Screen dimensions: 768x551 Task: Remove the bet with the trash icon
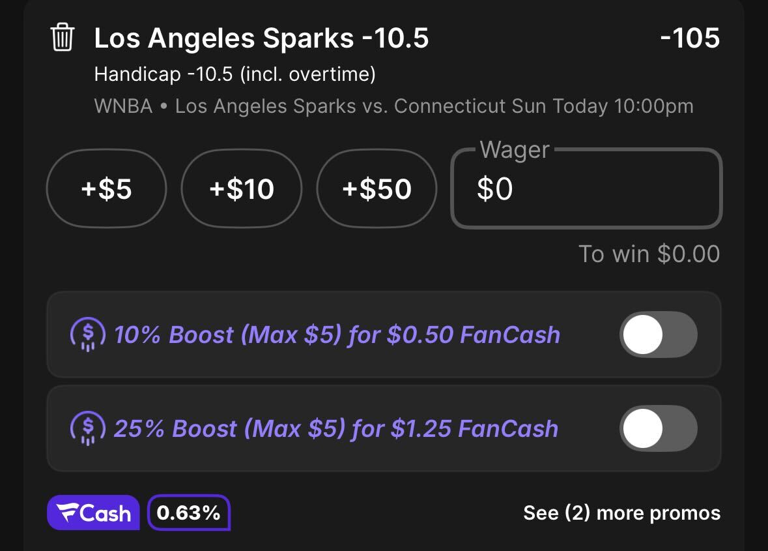click(x=62, y=37)
